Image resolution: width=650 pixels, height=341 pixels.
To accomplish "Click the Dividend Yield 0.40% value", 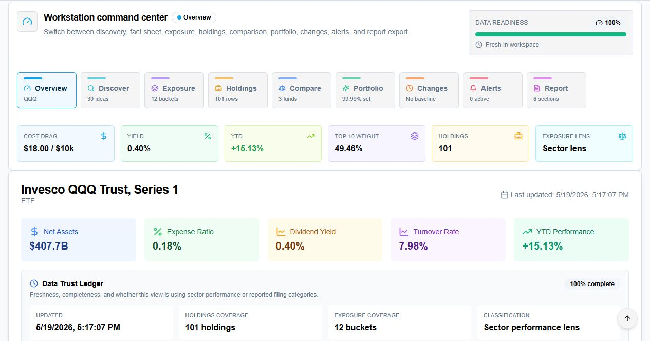I will click(290, 246).
